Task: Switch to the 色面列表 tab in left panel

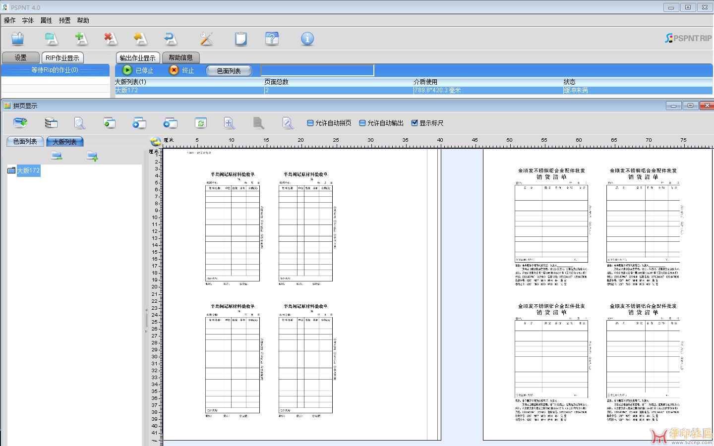Action: click(25, 141)
